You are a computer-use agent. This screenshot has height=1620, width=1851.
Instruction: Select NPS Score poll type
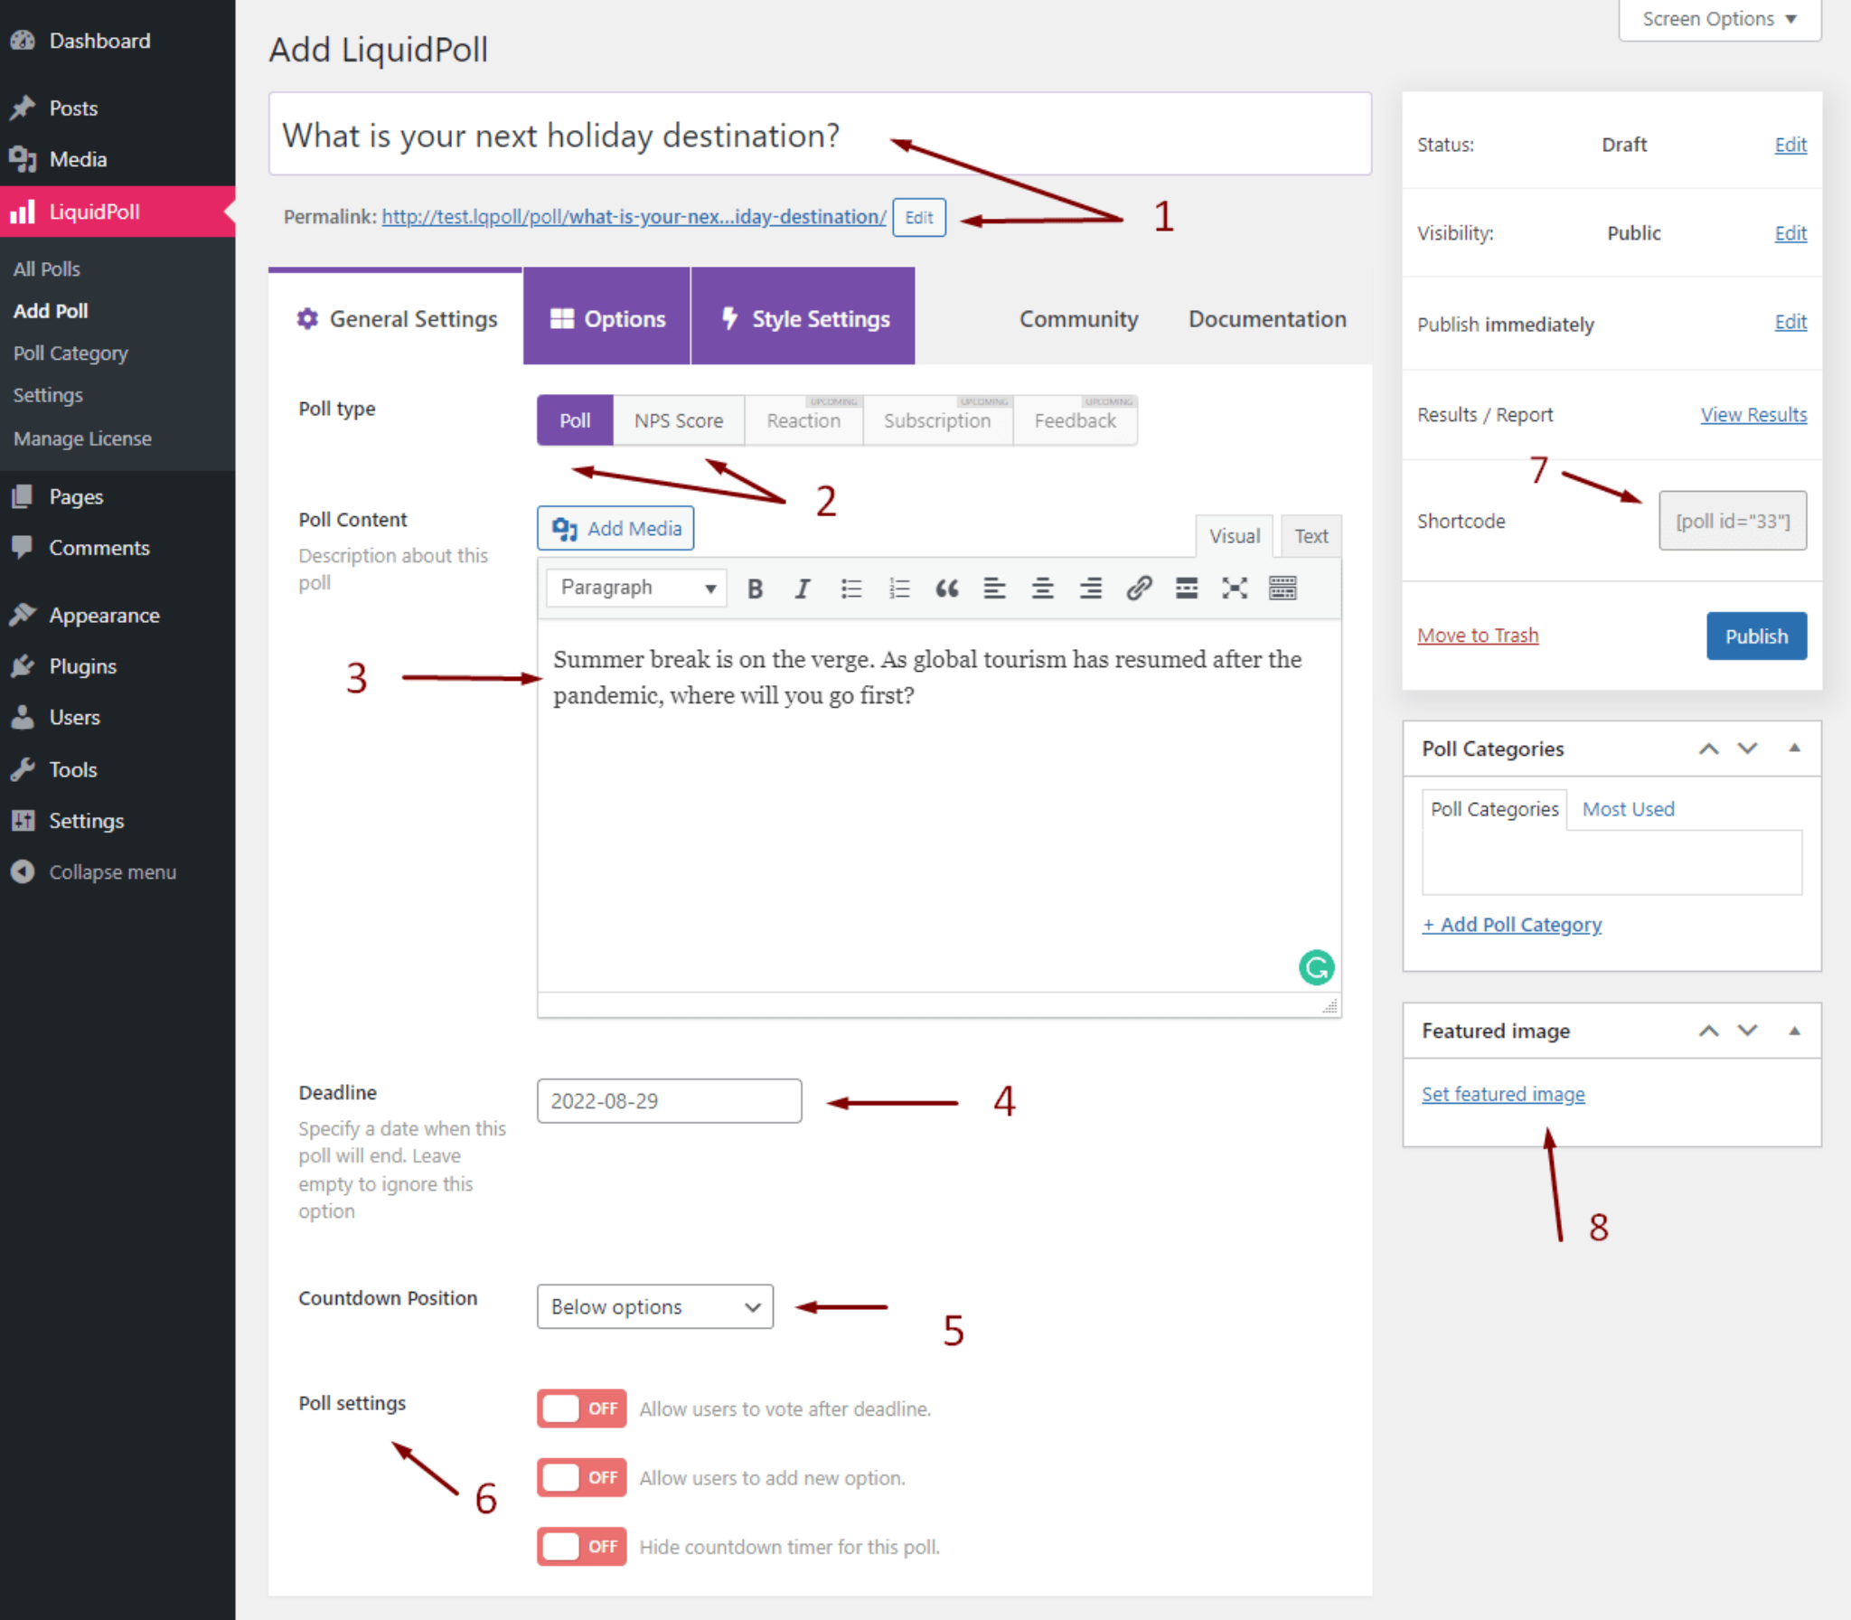click(679, 420)
